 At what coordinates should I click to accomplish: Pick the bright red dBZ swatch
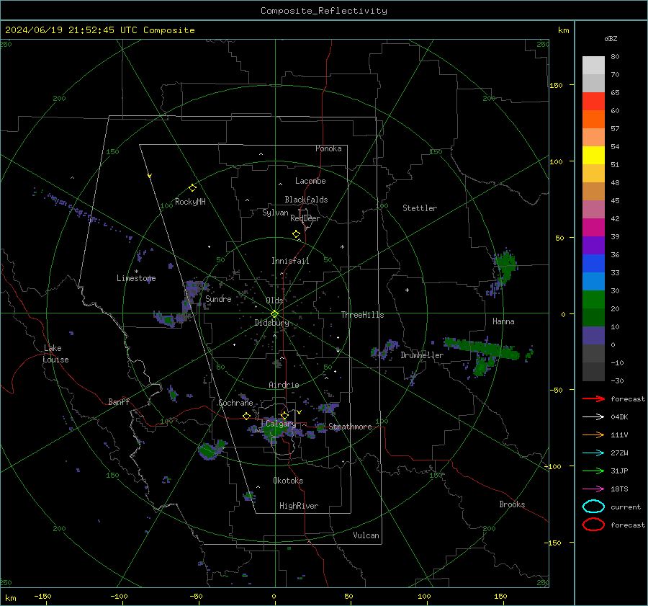tap(593, 102)
